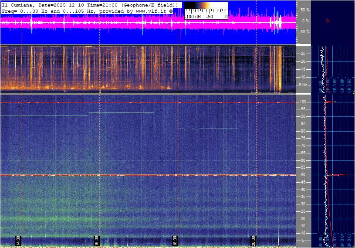Click the 50 Hz label on frequency axis
The height and width of the screenshot is (248, 355).
(302, 175)
